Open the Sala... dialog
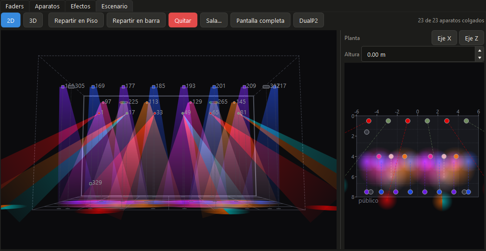486x251 pixels. pos(214,20)
